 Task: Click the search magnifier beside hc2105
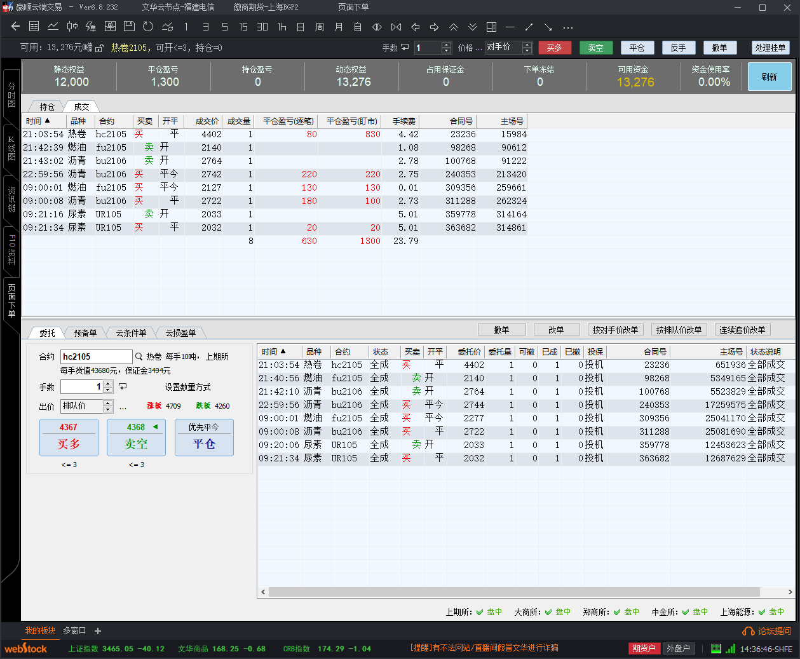click(139, 357)
